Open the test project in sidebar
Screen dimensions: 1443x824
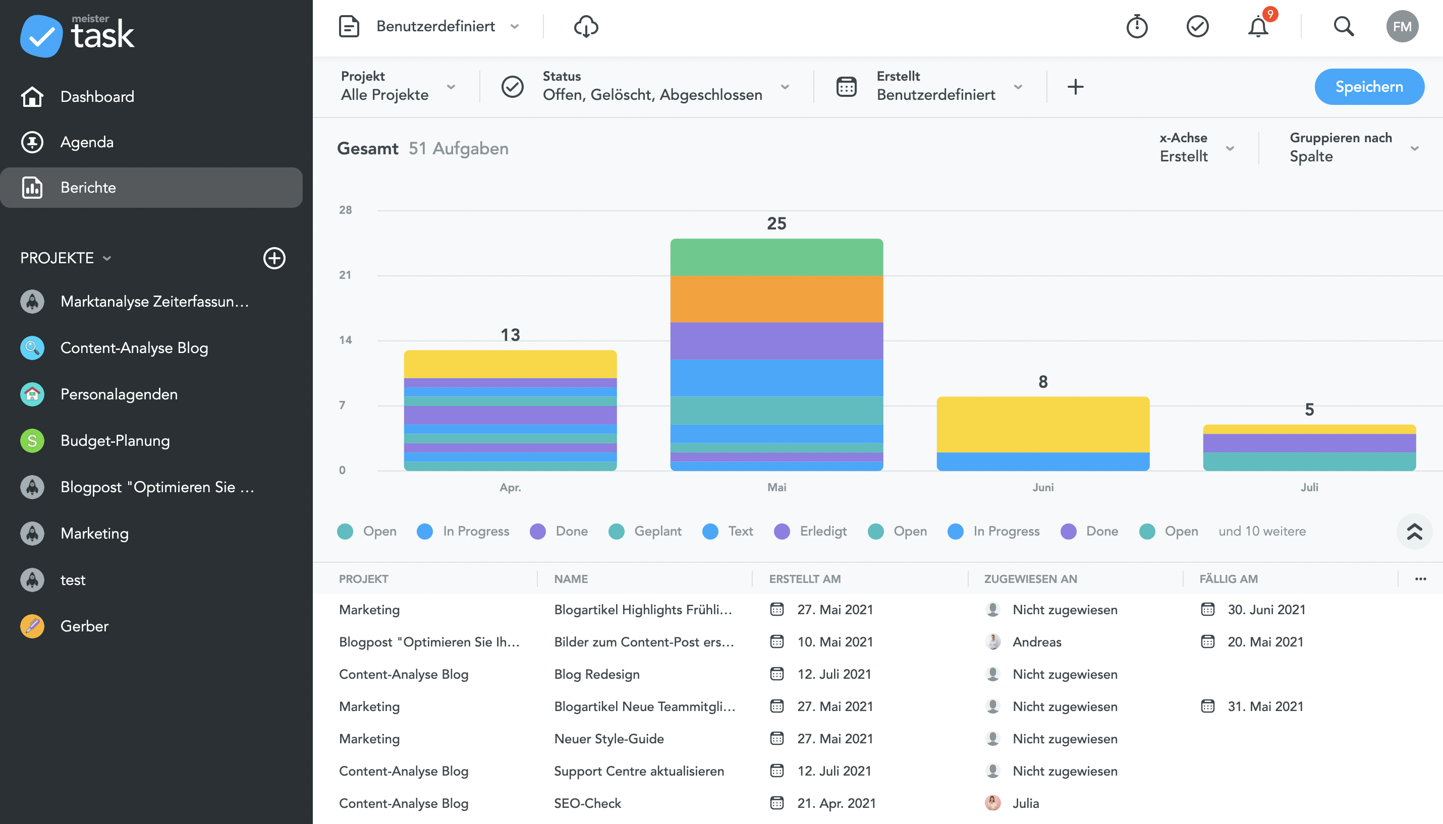[x=73, y=579]
